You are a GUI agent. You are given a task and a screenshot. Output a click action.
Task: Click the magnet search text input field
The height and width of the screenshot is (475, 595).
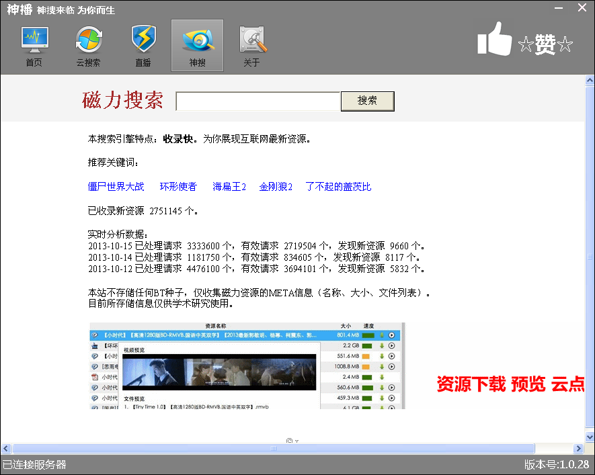pyautogui.click(x=258, y=101)
